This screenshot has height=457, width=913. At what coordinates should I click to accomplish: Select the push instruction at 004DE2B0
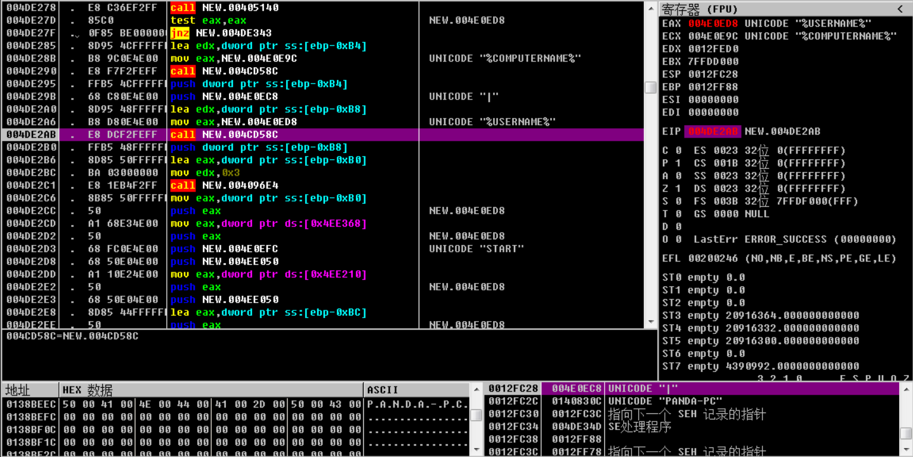pyautogui.click(x=322, y=147)
